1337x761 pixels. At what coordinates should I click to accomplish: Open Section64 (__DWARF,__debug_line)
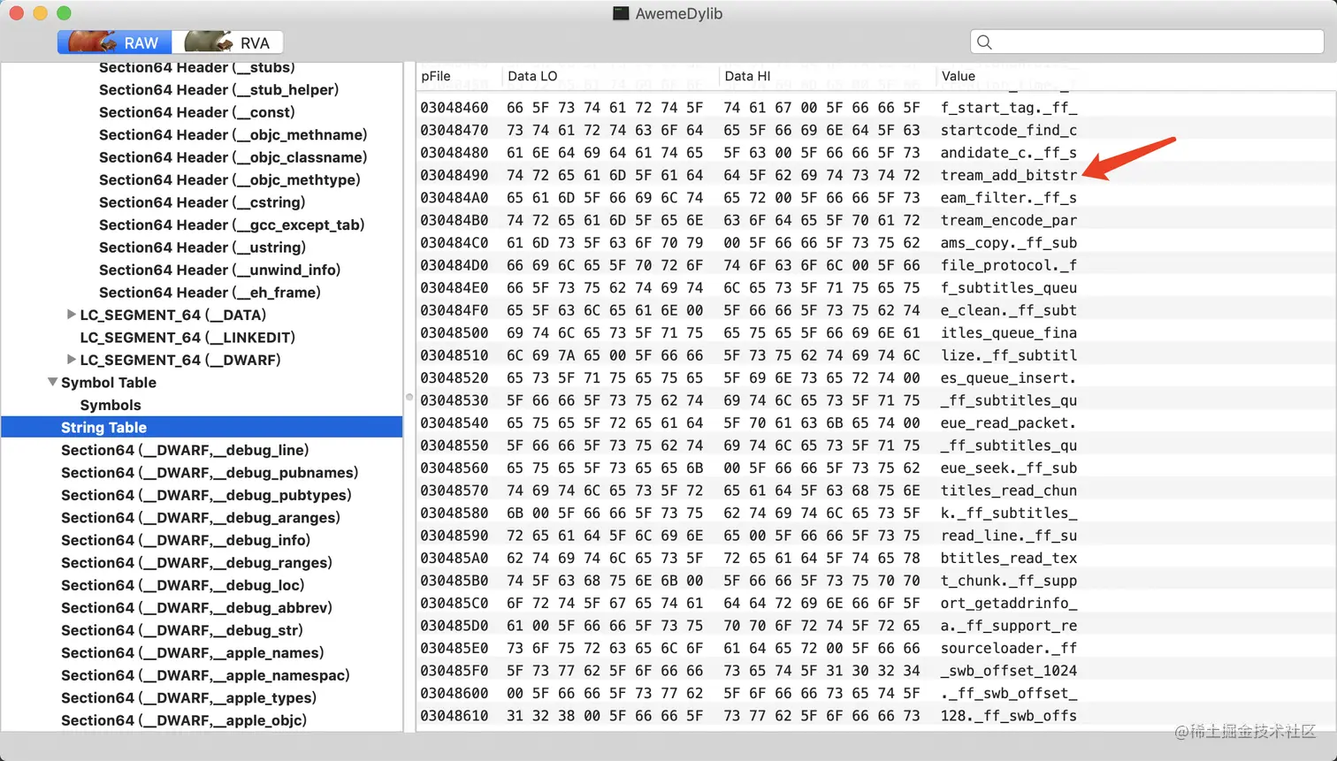coord(185,450)
